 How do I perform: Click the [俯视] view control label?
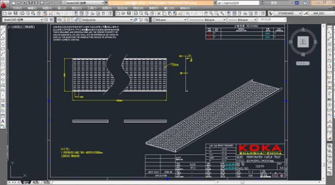16,27
